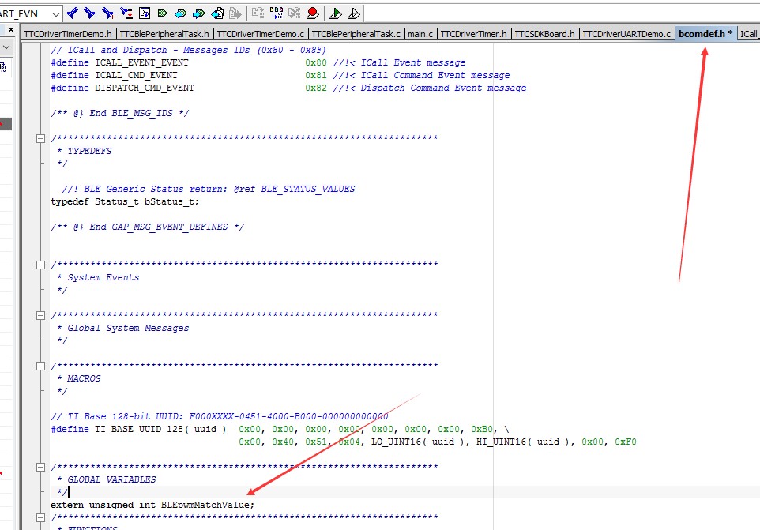Collapse the GLOBAL VARIABLES comment block

[41, 467]
